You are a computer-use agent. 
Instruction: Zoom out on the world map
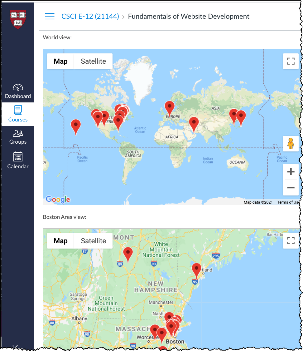tap(291, 188)
